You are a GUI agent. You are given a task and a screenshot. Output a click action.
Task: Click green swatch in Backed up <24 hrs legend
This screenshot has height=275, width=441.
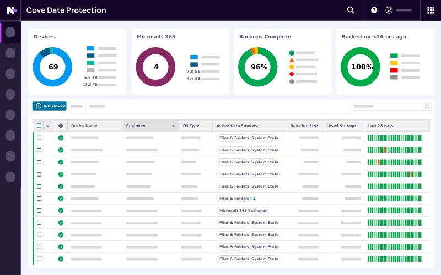[394, 56]
